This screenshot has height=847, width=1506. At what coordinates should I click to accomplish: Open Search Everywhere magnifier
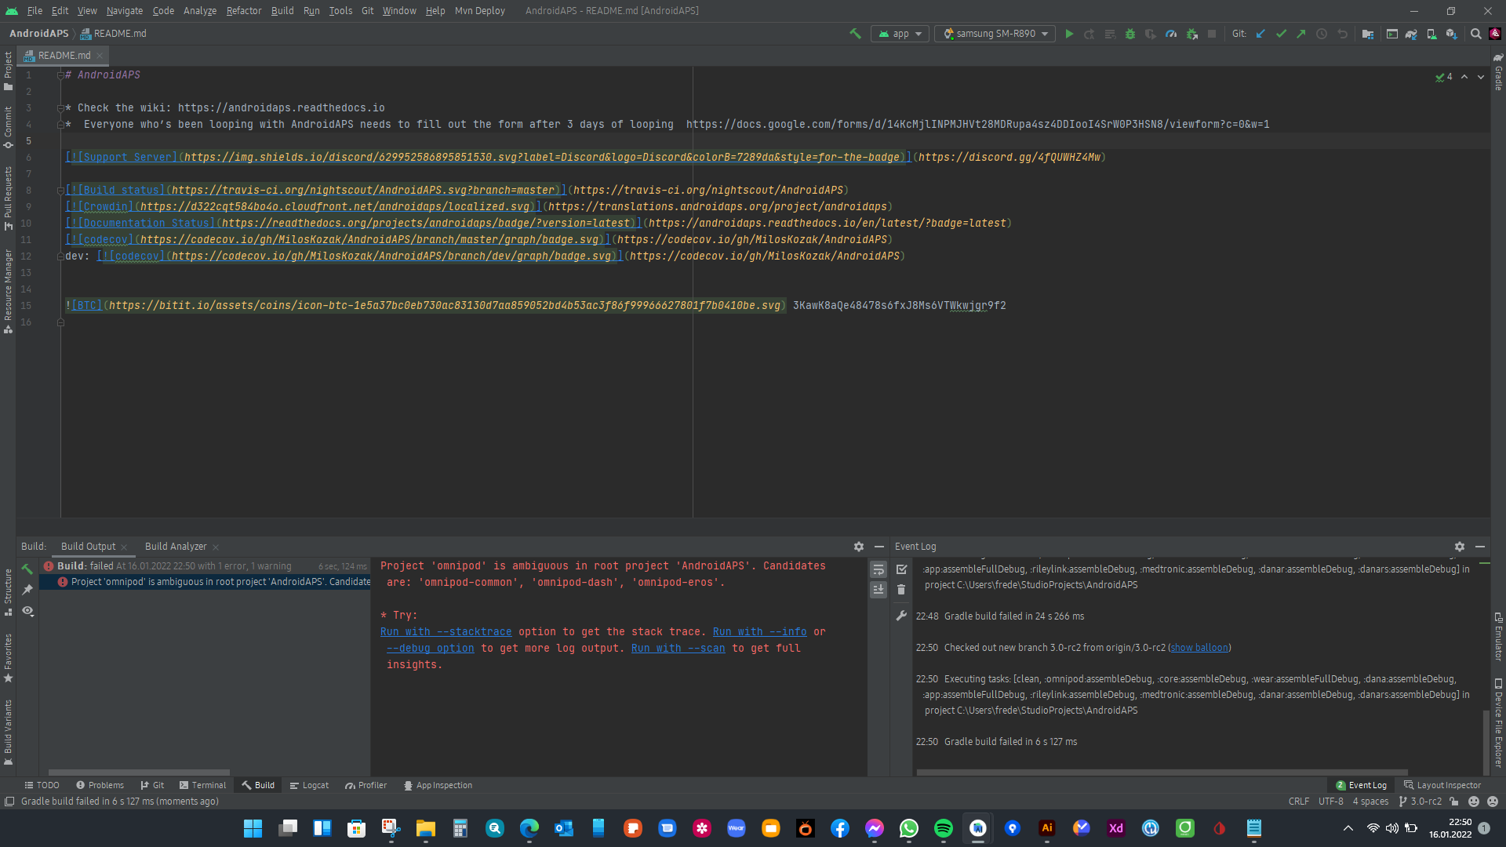tap(1475, 34)
